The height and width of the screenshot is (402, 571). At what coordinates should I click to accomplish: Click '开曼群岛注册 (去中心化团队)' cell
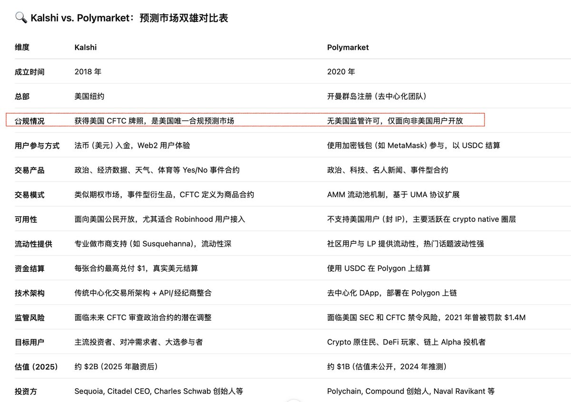click(x=377, y=96)
